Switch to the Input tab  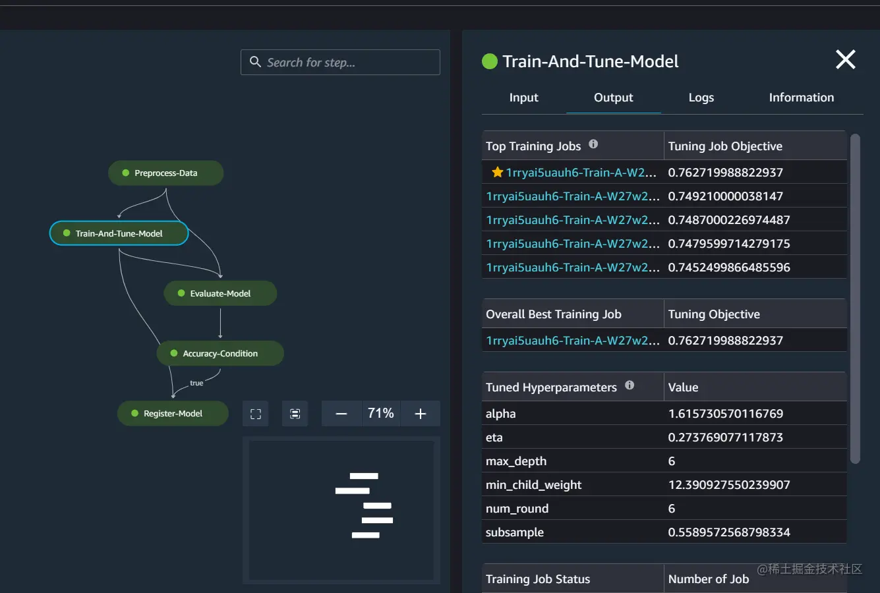point(524,98)
